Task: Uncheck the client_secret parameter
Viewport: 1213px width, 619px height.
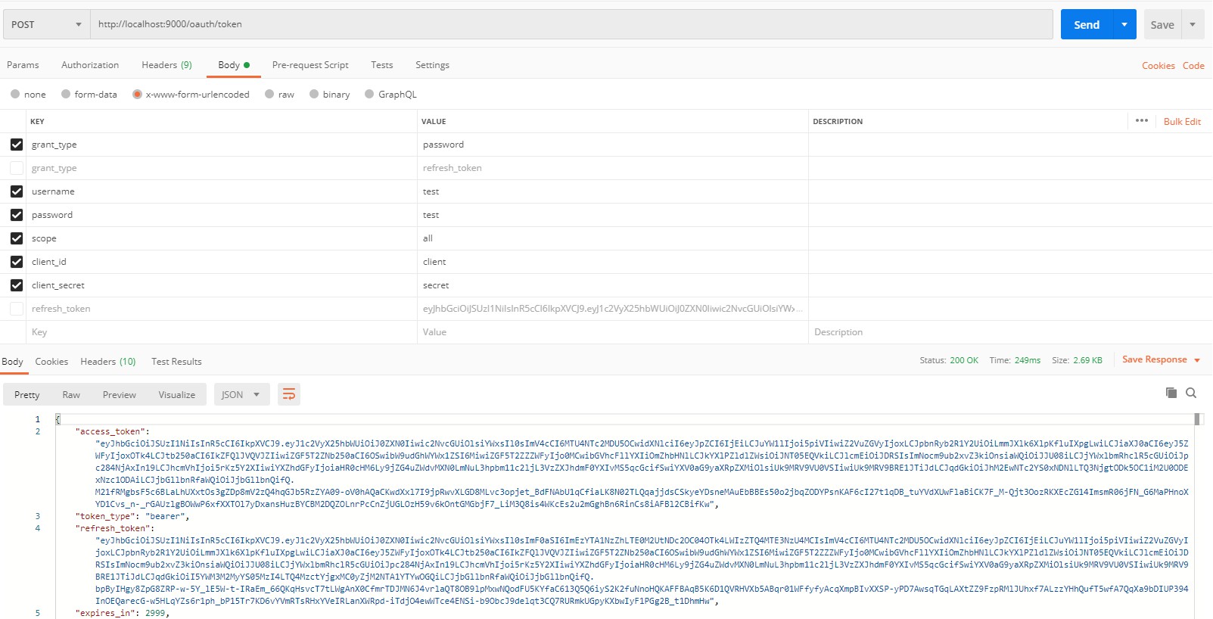Action: (x=17, y=285)
